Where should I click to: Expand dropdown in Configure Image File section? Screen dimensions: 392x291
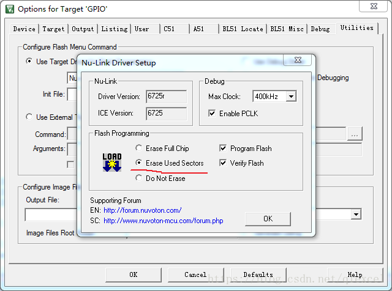point(356,214)
